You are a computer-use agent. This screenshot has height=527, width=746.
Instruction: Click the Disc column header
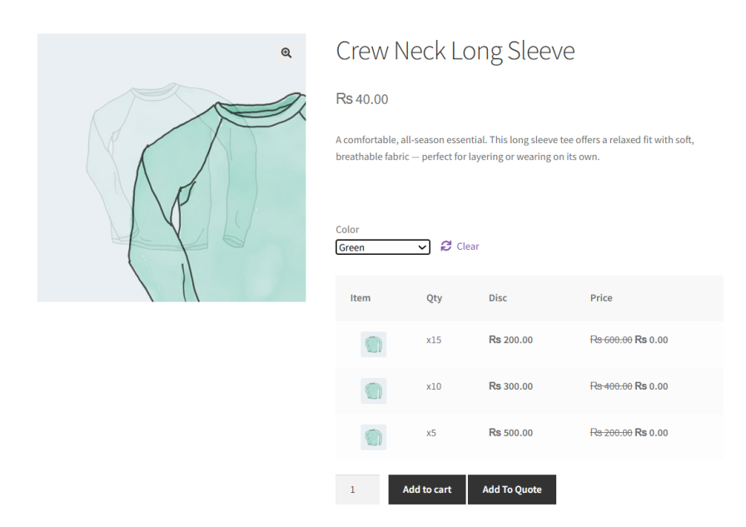coord(498,298)
